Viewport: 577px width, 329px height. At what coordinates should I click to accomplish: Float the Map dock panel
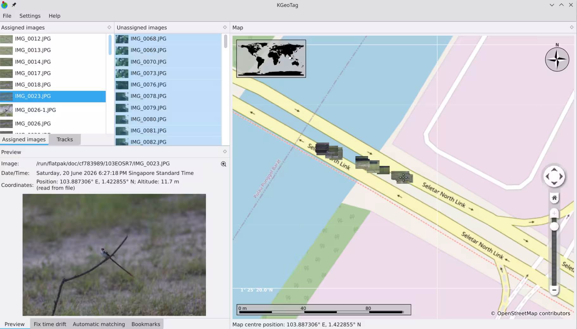click(x=572, y=27)
